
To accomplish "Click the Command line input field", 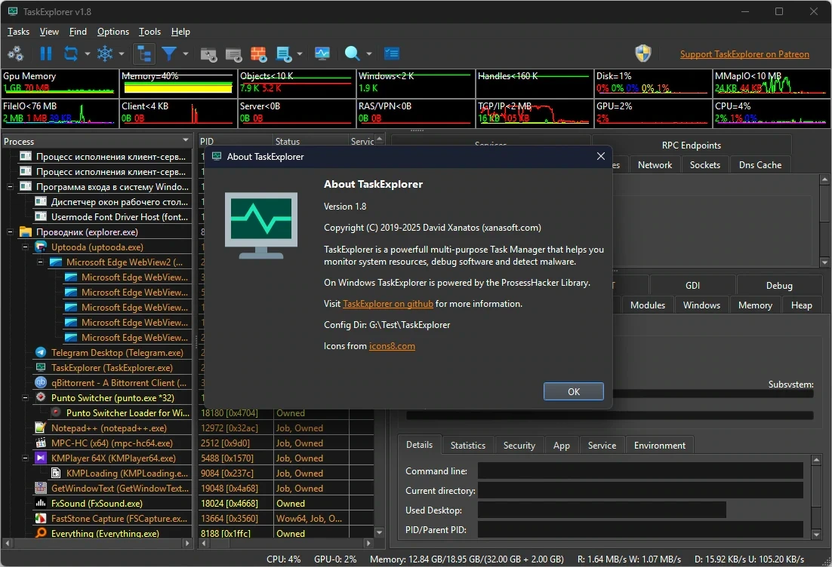I will 640,470.
